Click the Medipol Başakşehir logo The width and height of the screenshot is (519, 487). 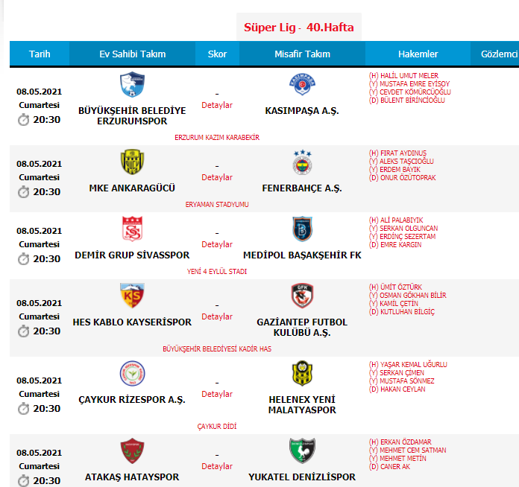[302, 229]
